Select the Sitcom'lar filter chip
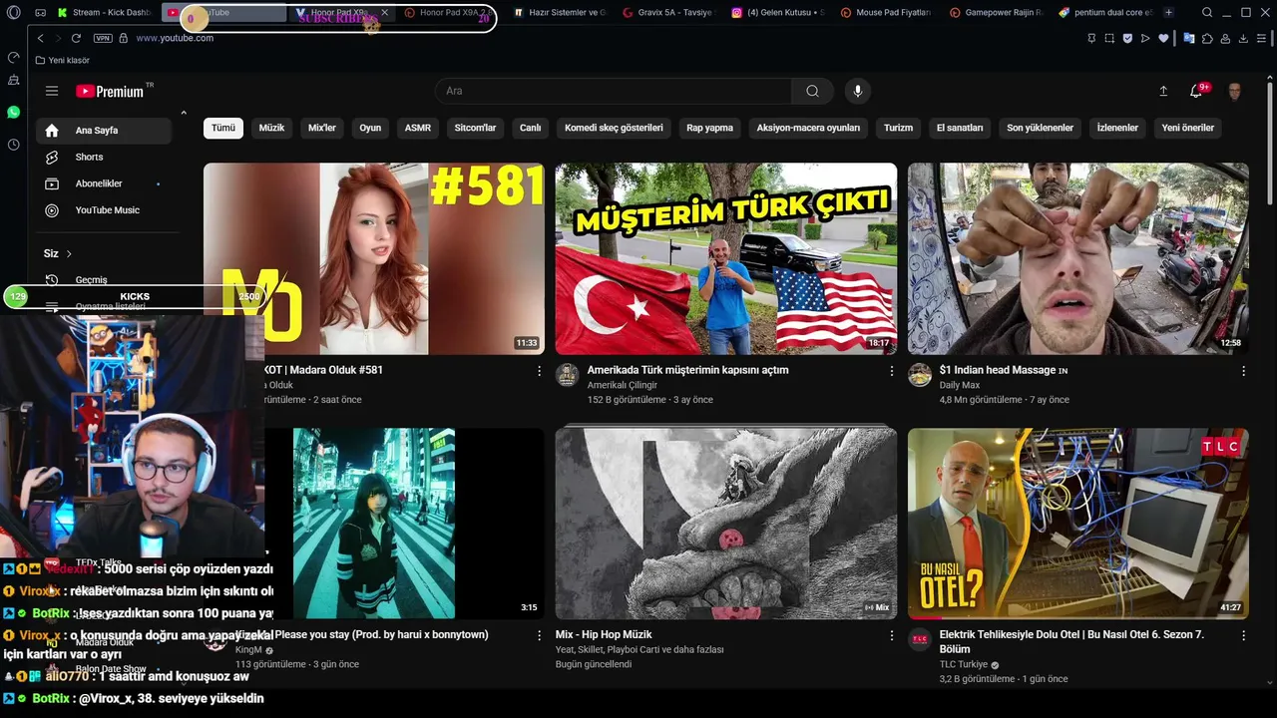Screen dimensions: 1277x718 [475, 128]
